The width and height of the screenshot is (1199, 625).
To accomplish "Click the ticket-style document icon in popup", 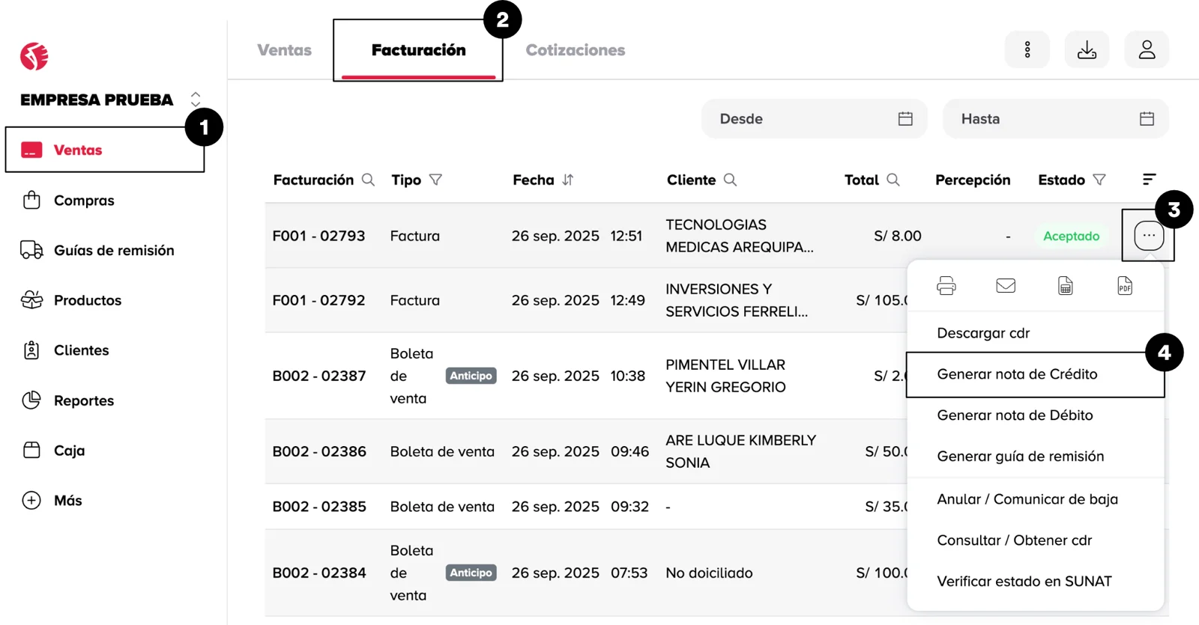I will click(1065, 285).
